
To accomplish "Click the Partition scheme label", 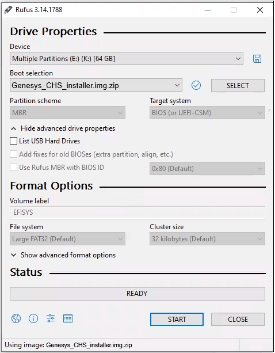I will [x=36, y=100].
